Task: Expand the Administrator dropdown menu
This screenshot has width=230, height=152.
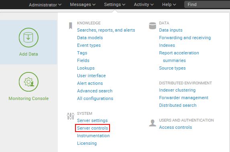Action: pos(45,5)
